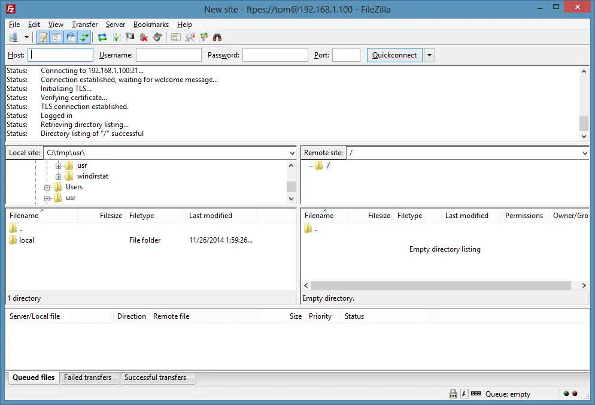595x405 pixels.
Task: Select the 'local' folder row in local list
Action: (x=151, y=240)
